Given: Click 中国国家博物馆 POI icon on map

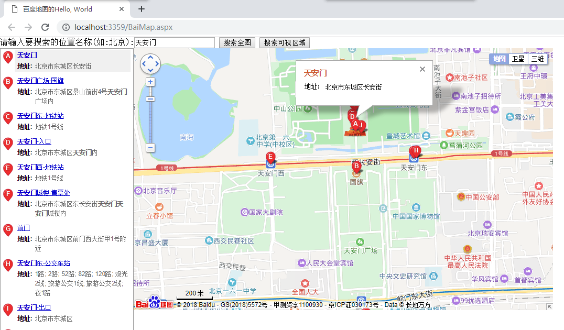Looking at the screenshot, I should (416, 207).
